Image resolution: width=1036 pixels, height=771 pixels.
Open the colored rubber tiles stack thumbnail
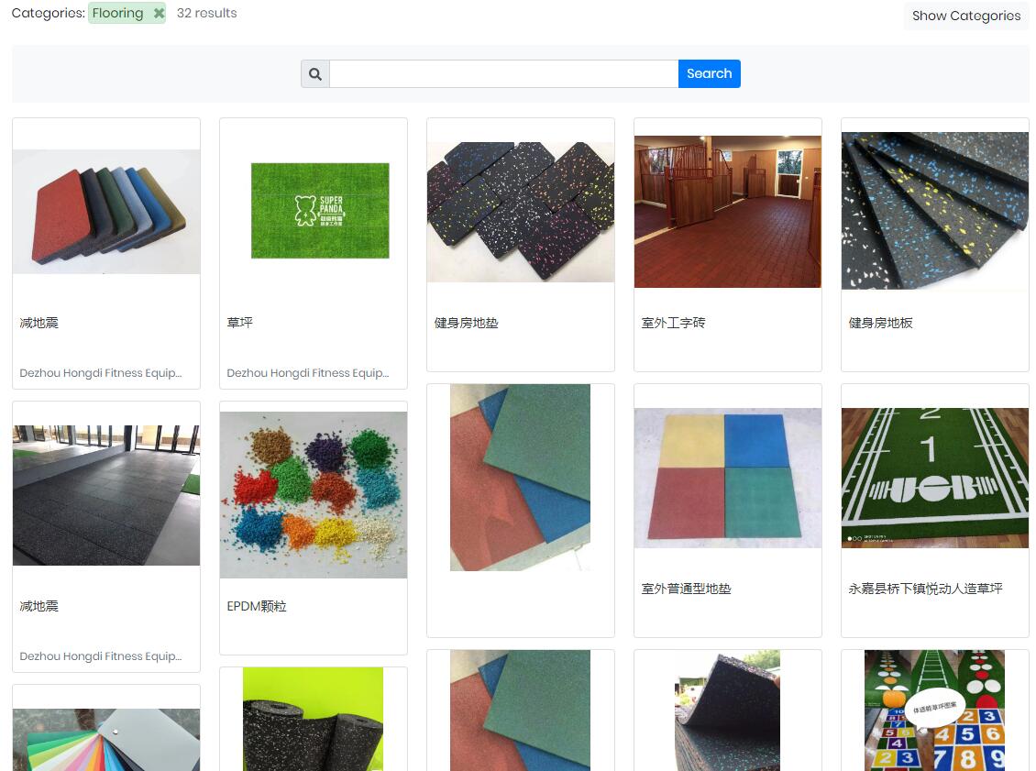click(106, 212)
